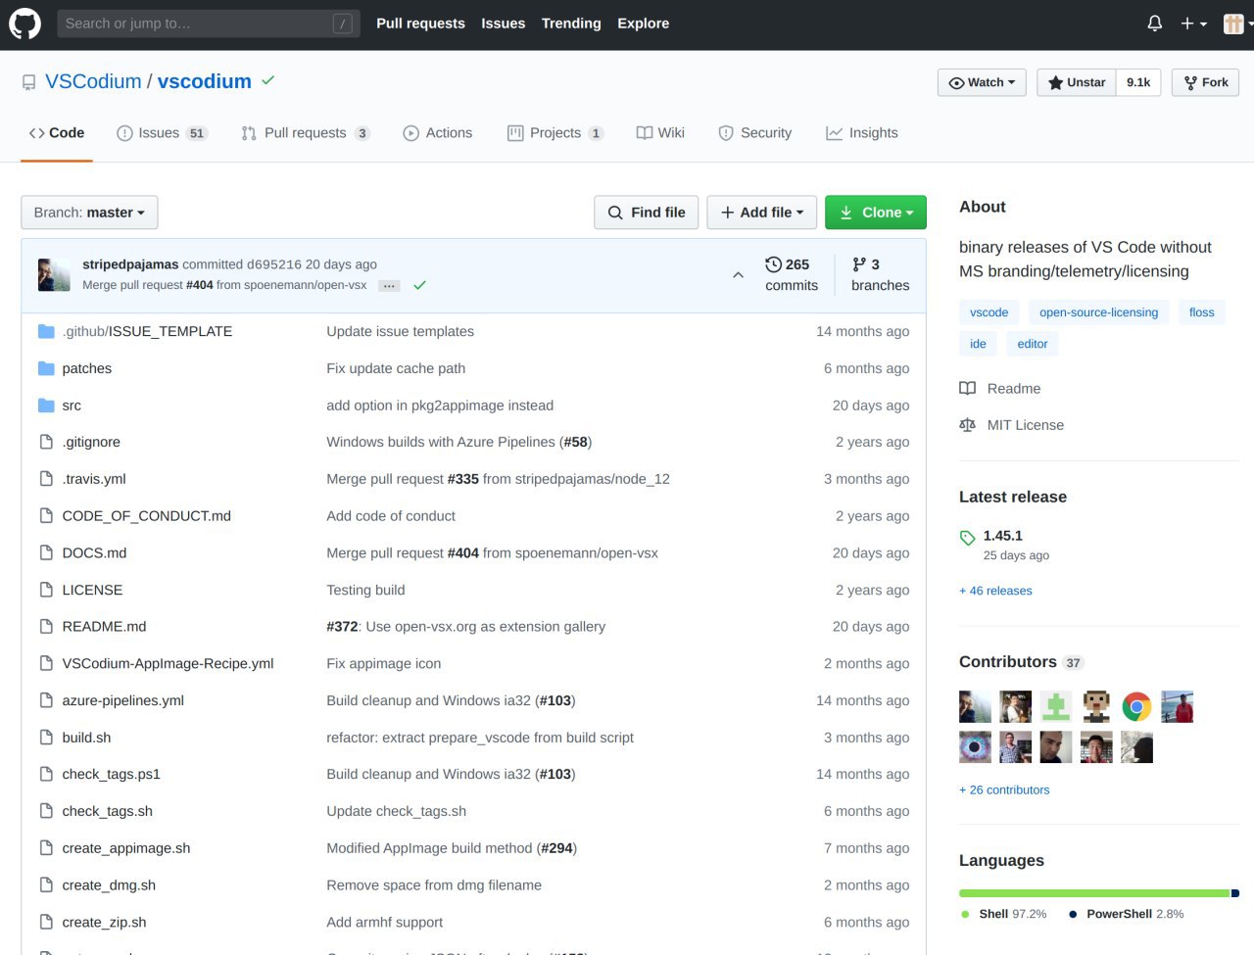The image size is (1254, 955).
Task: Switch to the repository Issues tab with 51
Action: click(162, 133)
